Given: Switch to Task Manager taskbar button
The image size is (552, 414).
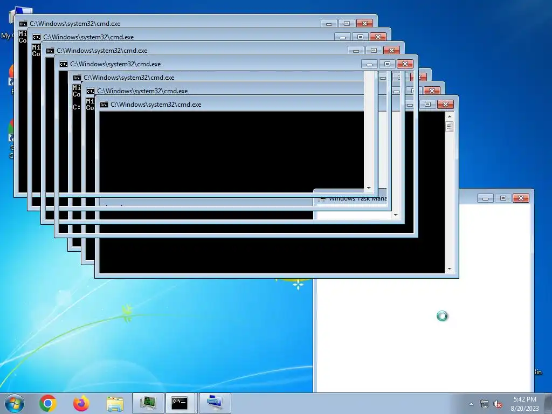Looking at the screenshot, I should pyautogui.click(x=148, y=403).
